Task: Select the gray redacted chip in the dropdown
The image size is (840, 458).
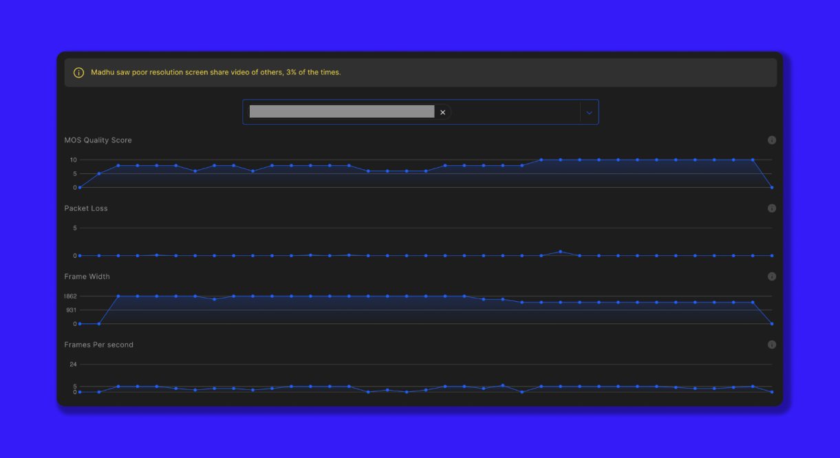Action: coord(341,112)
